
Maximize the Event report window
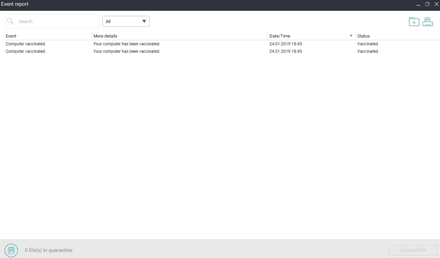[427, 4]
